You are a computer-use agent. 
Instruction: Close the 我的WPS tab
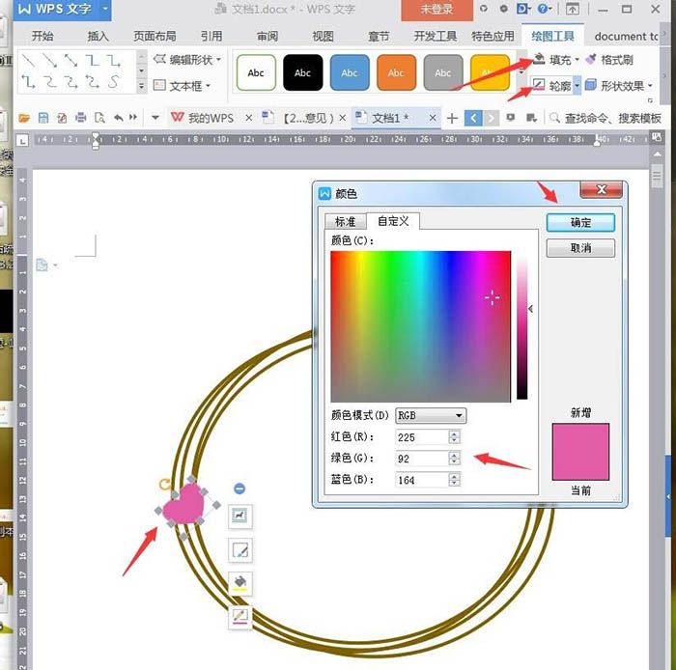coord(249,118)
